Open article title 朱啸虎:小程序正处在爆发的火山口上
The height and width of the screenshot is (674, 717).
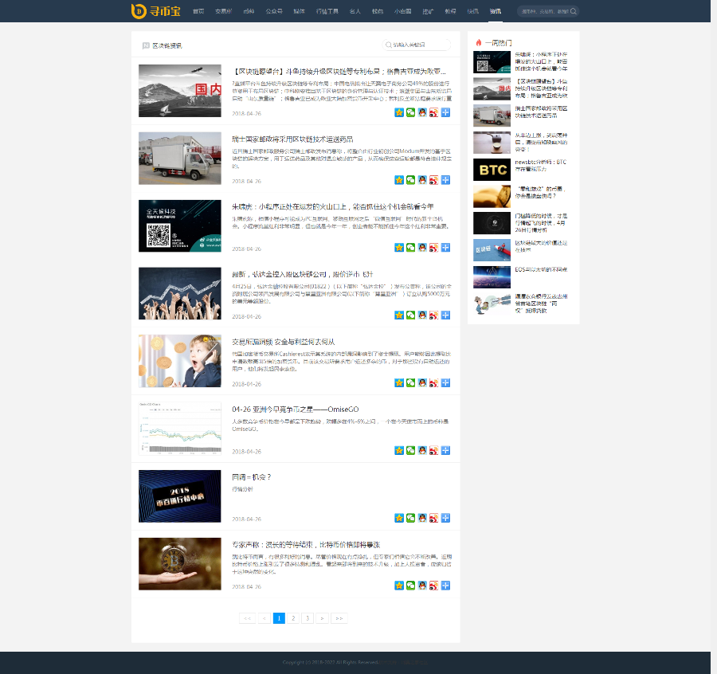[x=333, y=206]
